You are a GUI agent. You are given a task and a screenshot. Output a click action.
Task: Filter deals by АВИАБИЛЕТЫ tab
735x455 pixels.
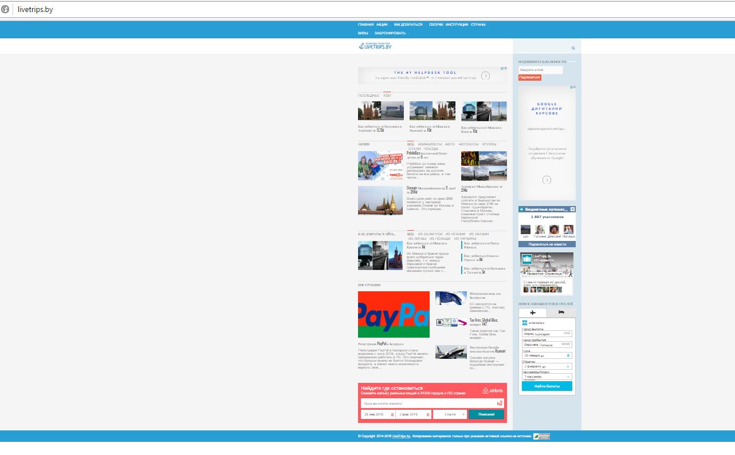[x=430, y=144]
